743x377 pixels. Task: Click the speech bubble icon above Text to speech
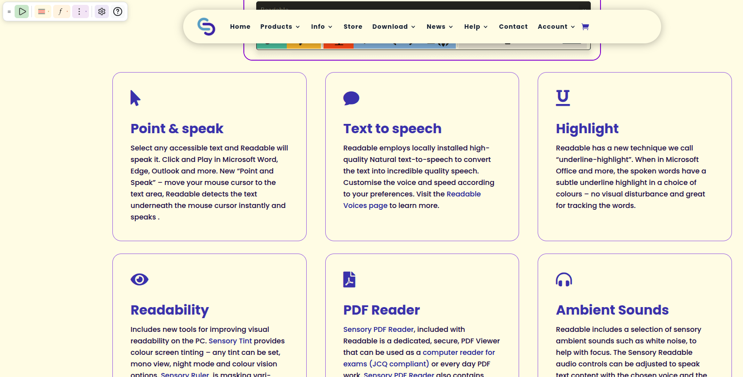coord(351,98)
